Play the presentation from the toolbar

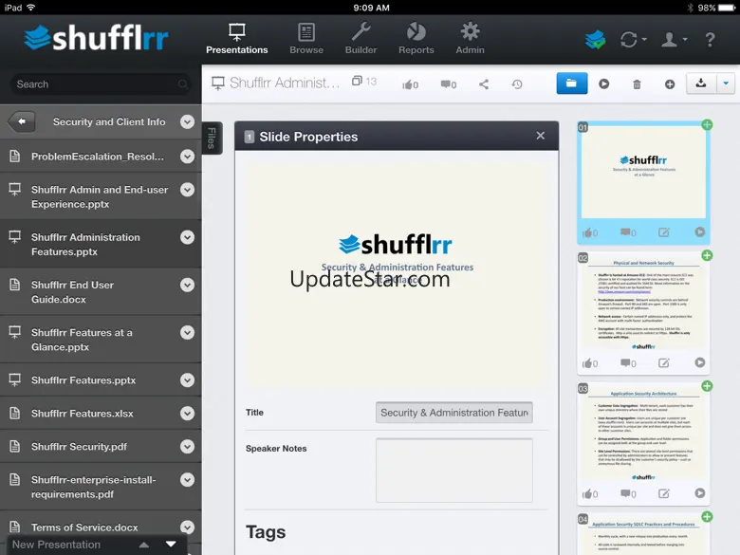pyautogui.click(x=604, y=83)
